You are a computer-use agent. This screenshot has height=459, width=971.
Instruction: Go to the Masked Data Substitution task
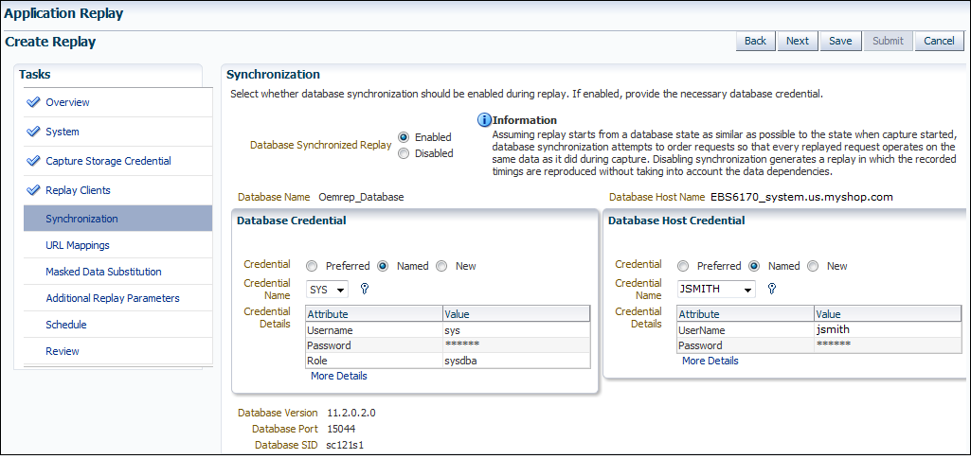click(x=103, y=272)
